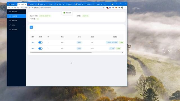Viewport: 180px width, 101px height.
Task: Expand the 其他 submenu in sidebar
Action: pyautogui.click(x=16, y=25)
